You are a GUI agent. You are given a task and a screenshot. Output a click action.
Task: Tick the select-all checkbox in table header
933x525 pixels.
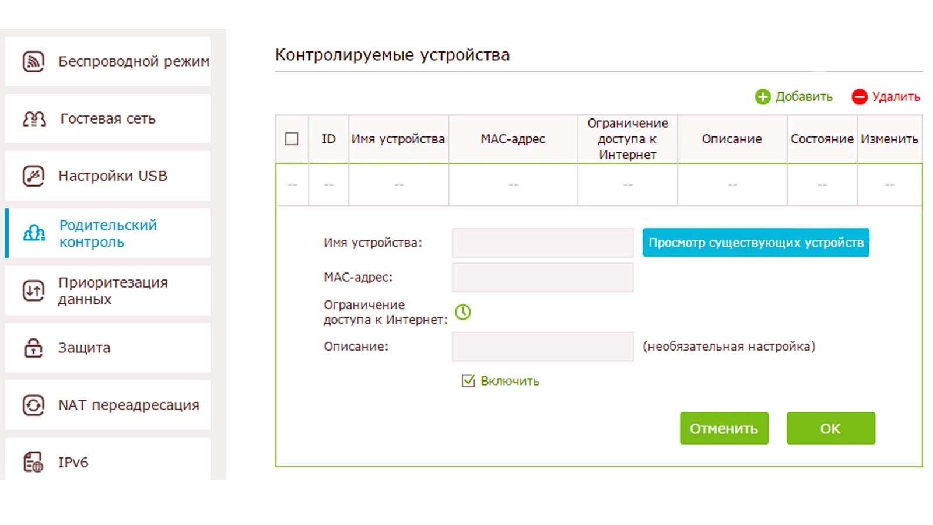click(292, 139)
